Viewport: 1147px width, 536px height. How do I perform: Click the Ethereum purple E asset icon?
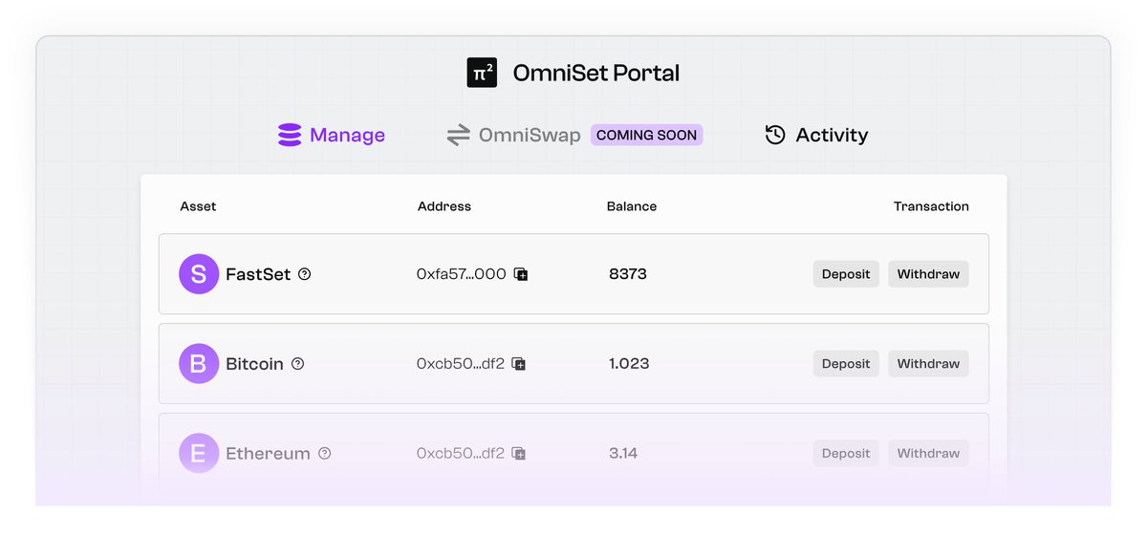coord(199,454)
